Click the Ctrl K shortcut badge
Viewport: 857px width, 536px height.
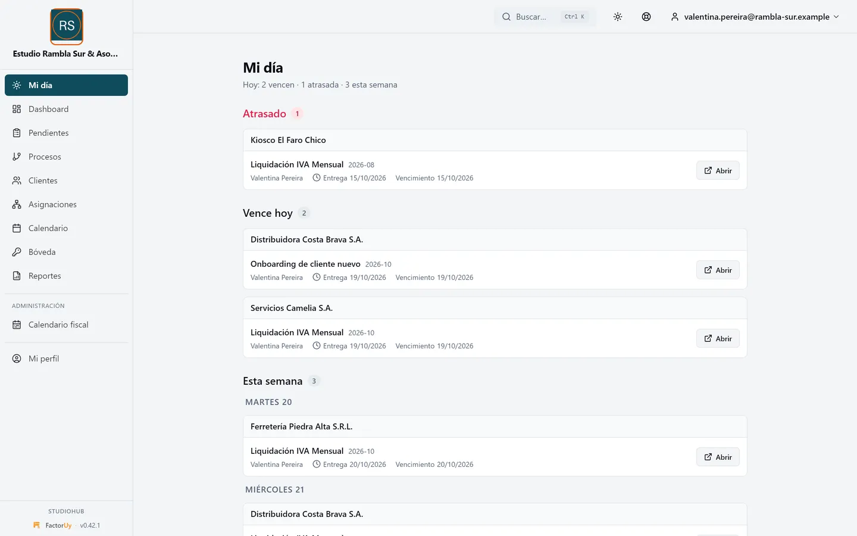tap(574, 17)
